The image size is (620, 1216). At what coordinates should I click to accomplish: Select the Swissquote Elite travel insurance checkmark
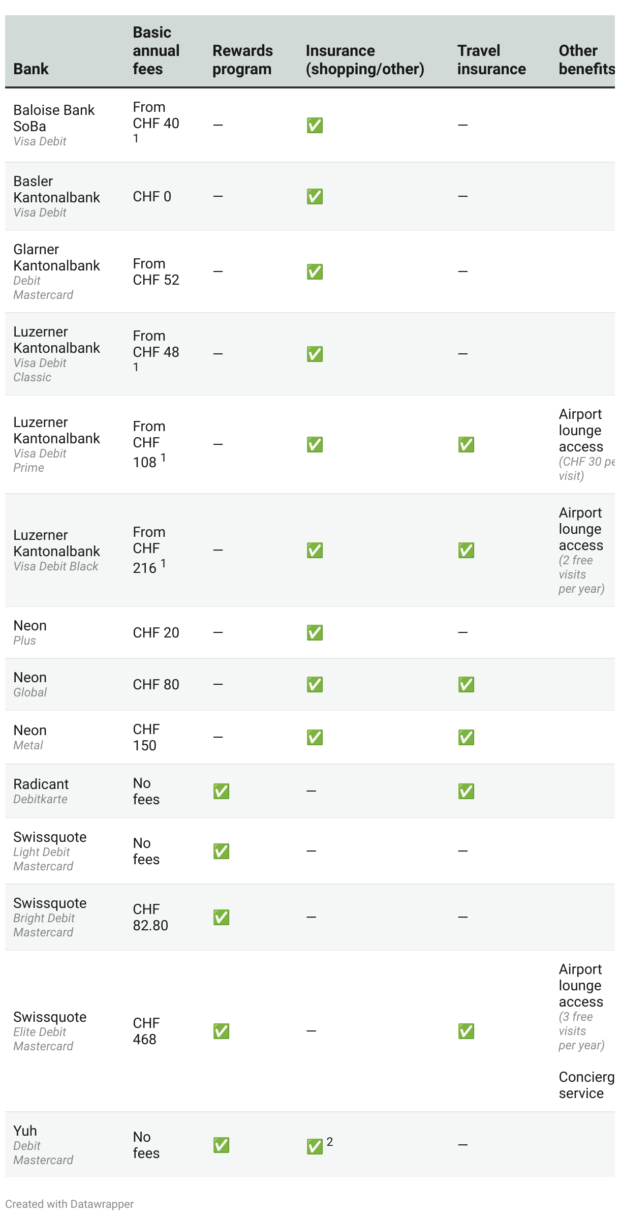(466, 1031)
